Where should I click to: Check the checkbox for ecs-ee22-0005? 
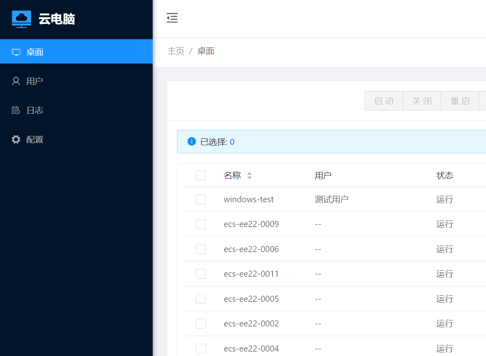[x=201, y=299]
